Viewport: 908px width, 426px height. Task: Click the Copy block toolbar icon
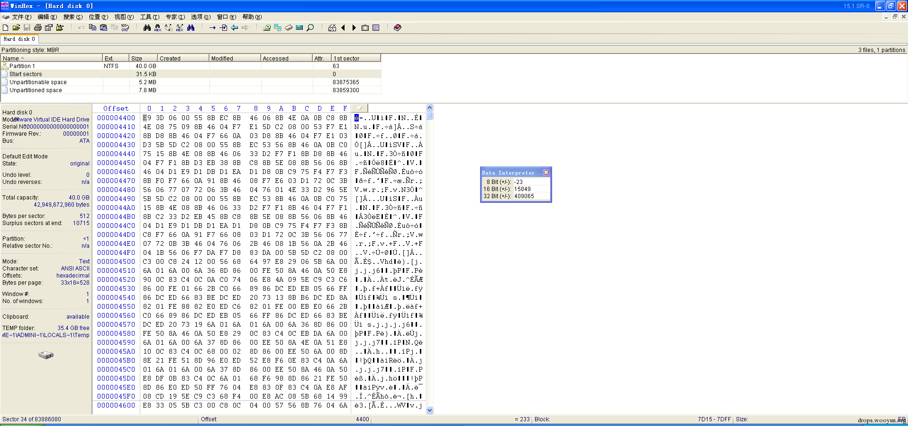[92, 28]
